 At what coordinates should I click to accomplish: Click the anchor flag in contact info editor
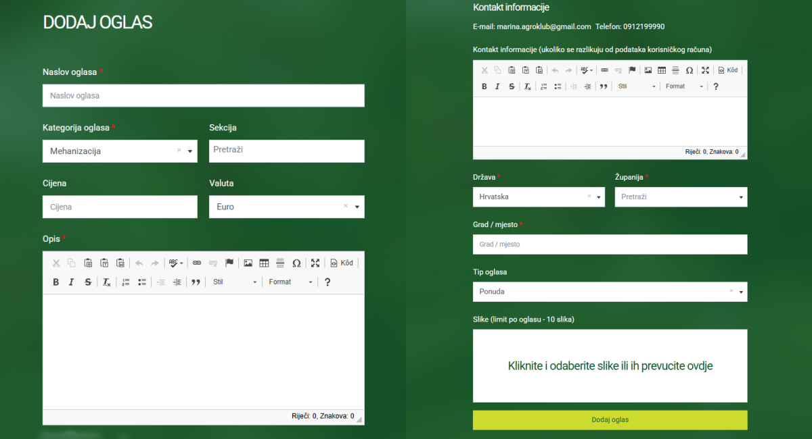click(x=632, y=70)
